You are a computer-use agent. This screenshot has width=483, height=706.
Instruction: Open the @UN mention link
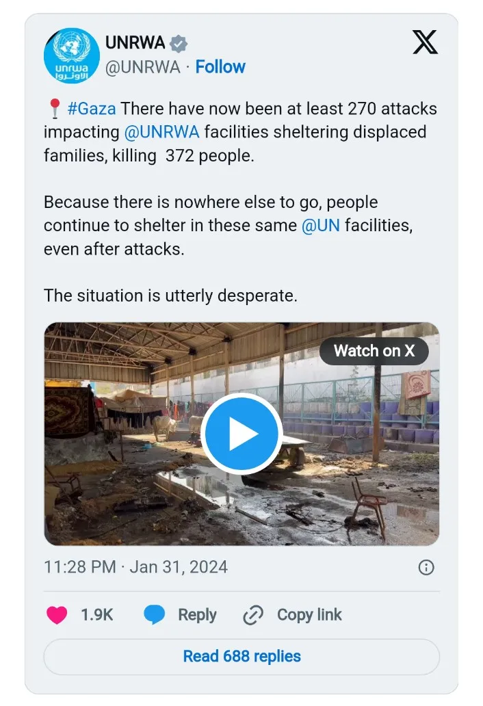coord(320,226)
